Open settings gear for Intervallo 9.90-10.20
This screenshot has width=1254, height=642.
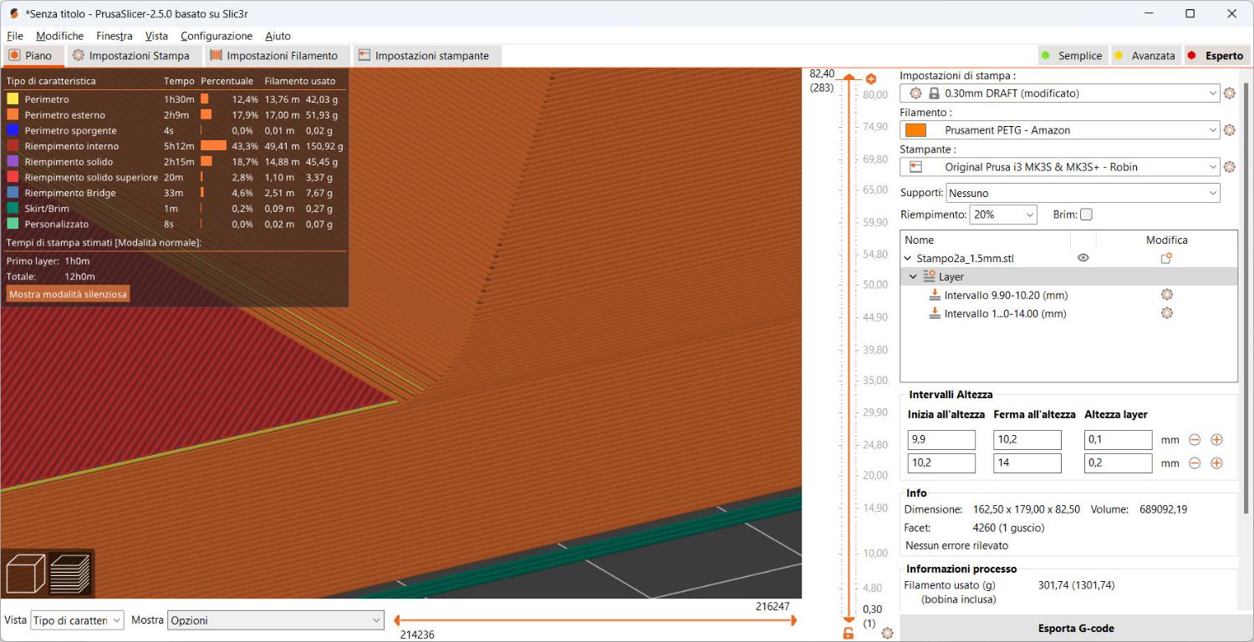pos(1167,295)
